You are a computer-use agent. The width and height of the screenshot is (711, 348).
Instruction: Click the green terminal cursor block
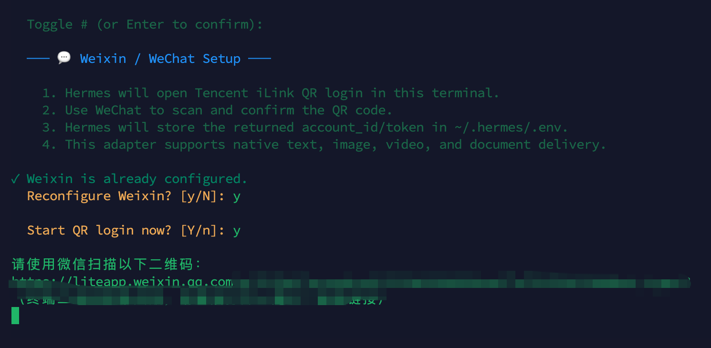(15, 316)
